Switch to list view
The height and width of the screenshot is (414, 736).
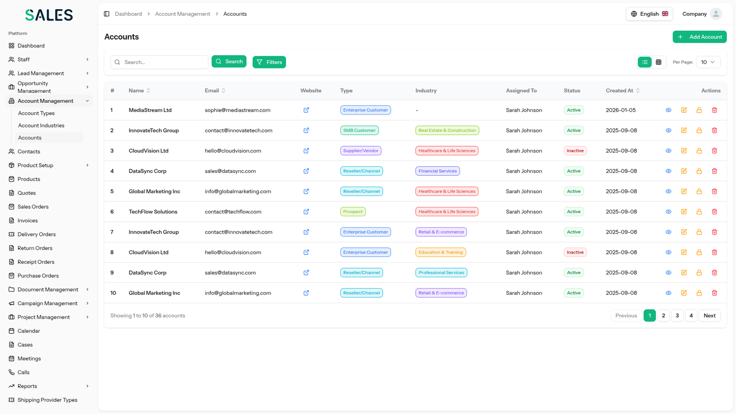(644, 62)
